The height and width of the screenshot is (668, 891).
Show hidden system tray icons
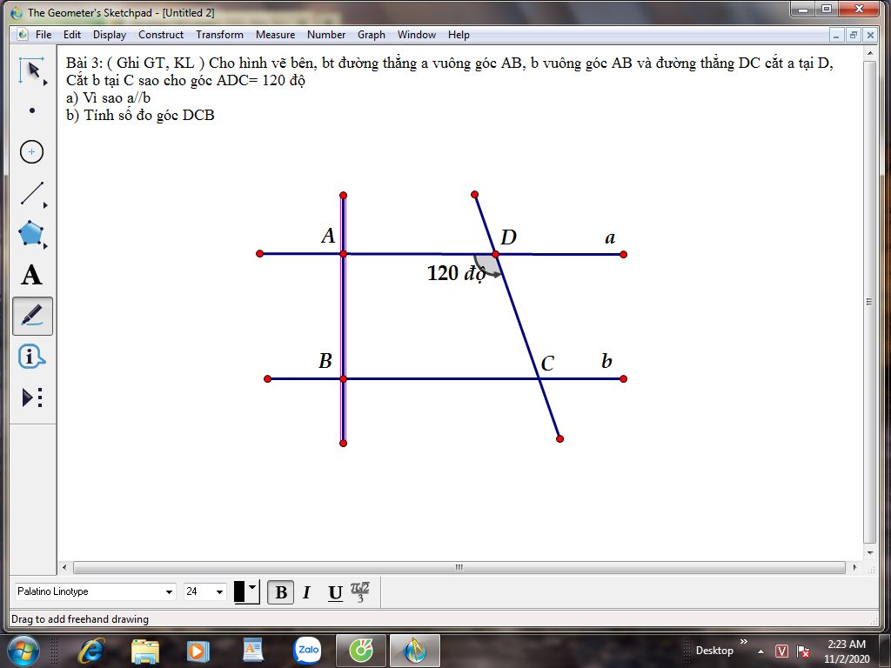(760, 651)
